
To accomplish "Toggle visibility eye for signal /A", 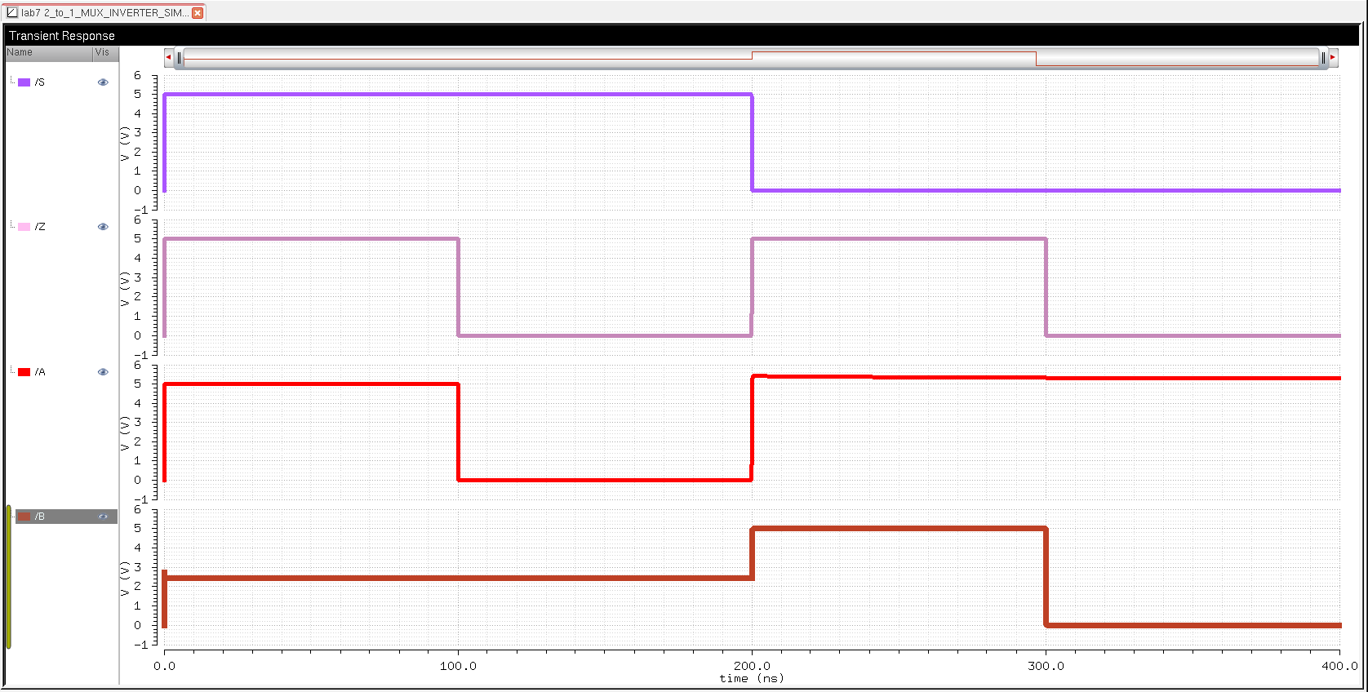I will pos(103,372).
